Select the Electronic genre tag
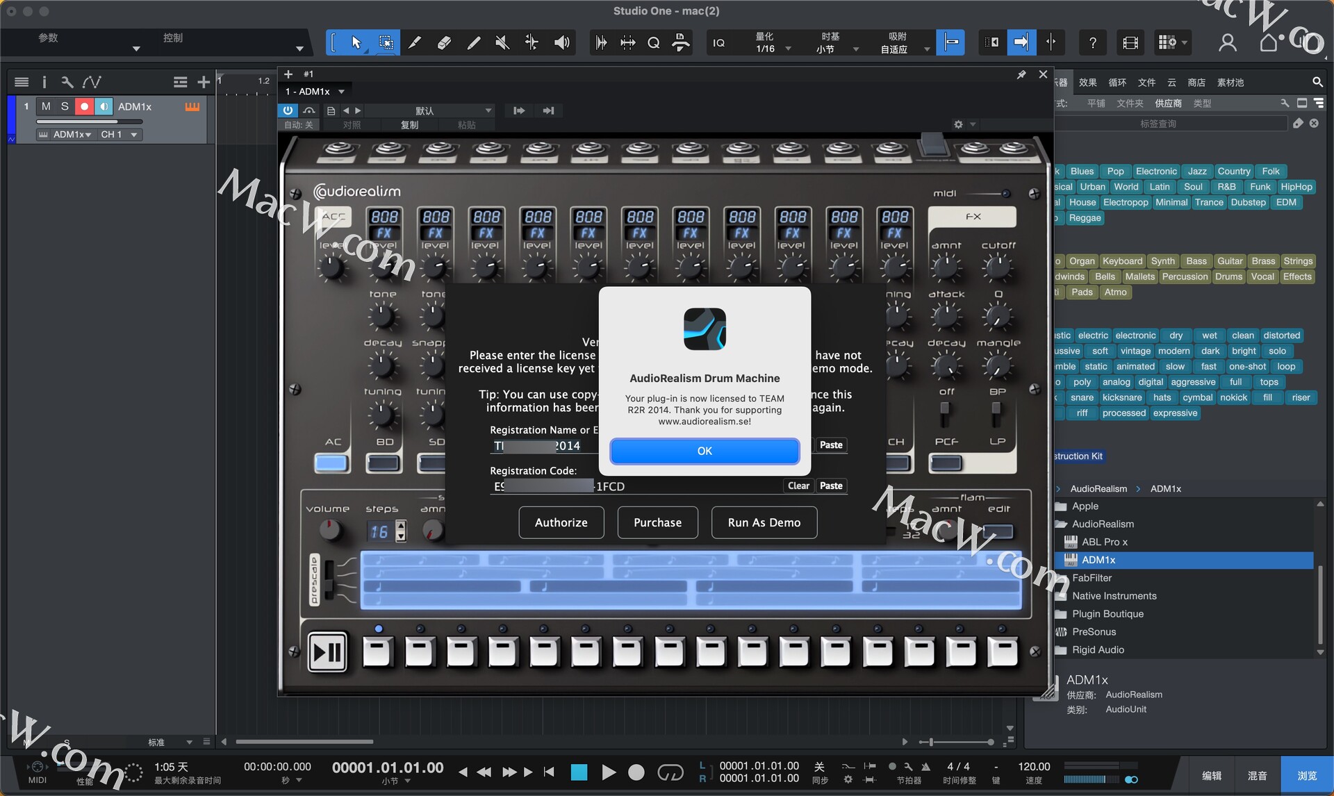This screenshot has height=796, width=1334. click(1156, 172)
